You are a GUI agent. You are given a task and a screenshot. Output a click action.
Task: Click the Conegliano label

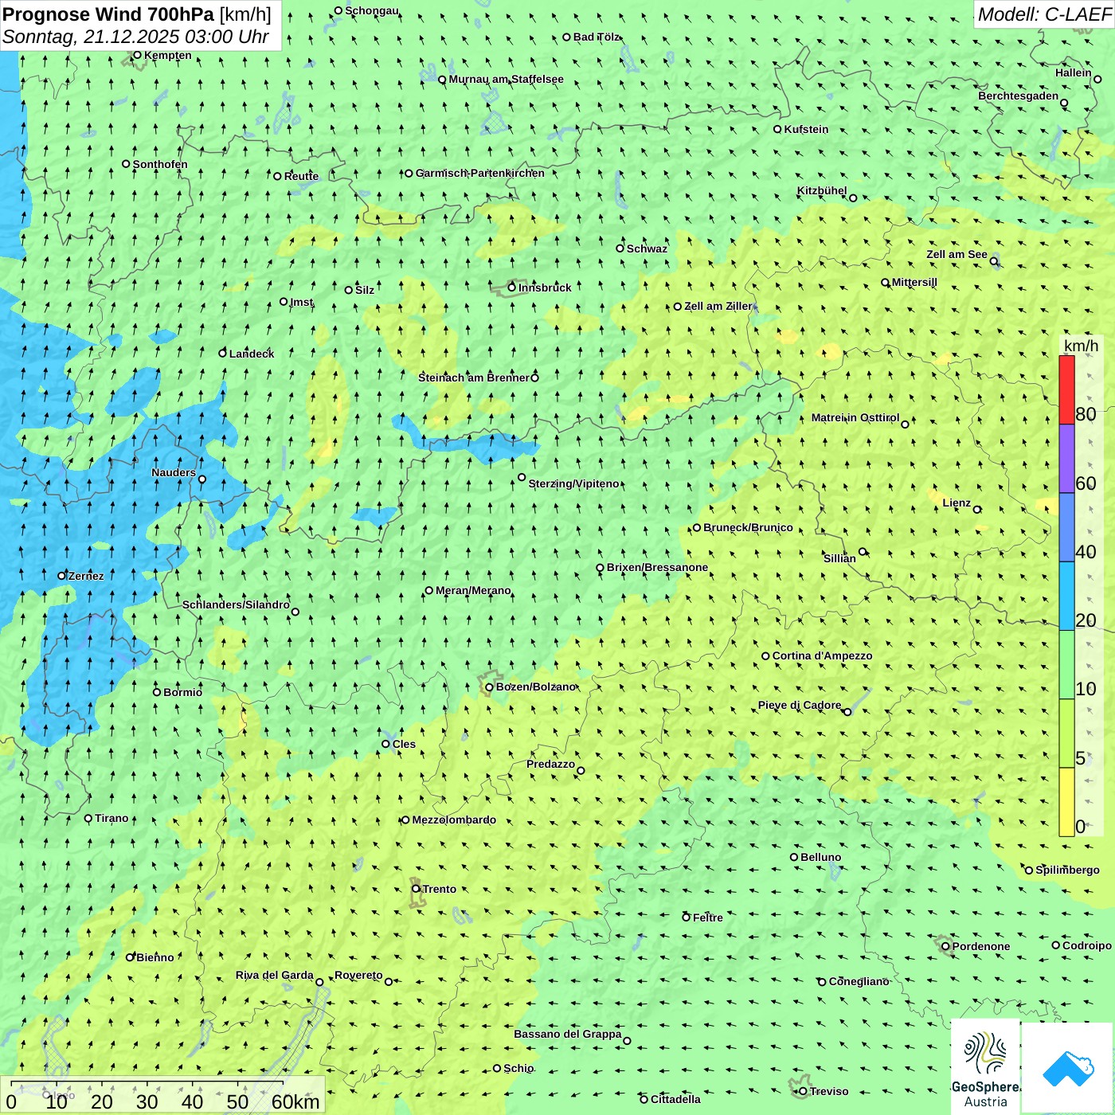[x=859, y=981]
